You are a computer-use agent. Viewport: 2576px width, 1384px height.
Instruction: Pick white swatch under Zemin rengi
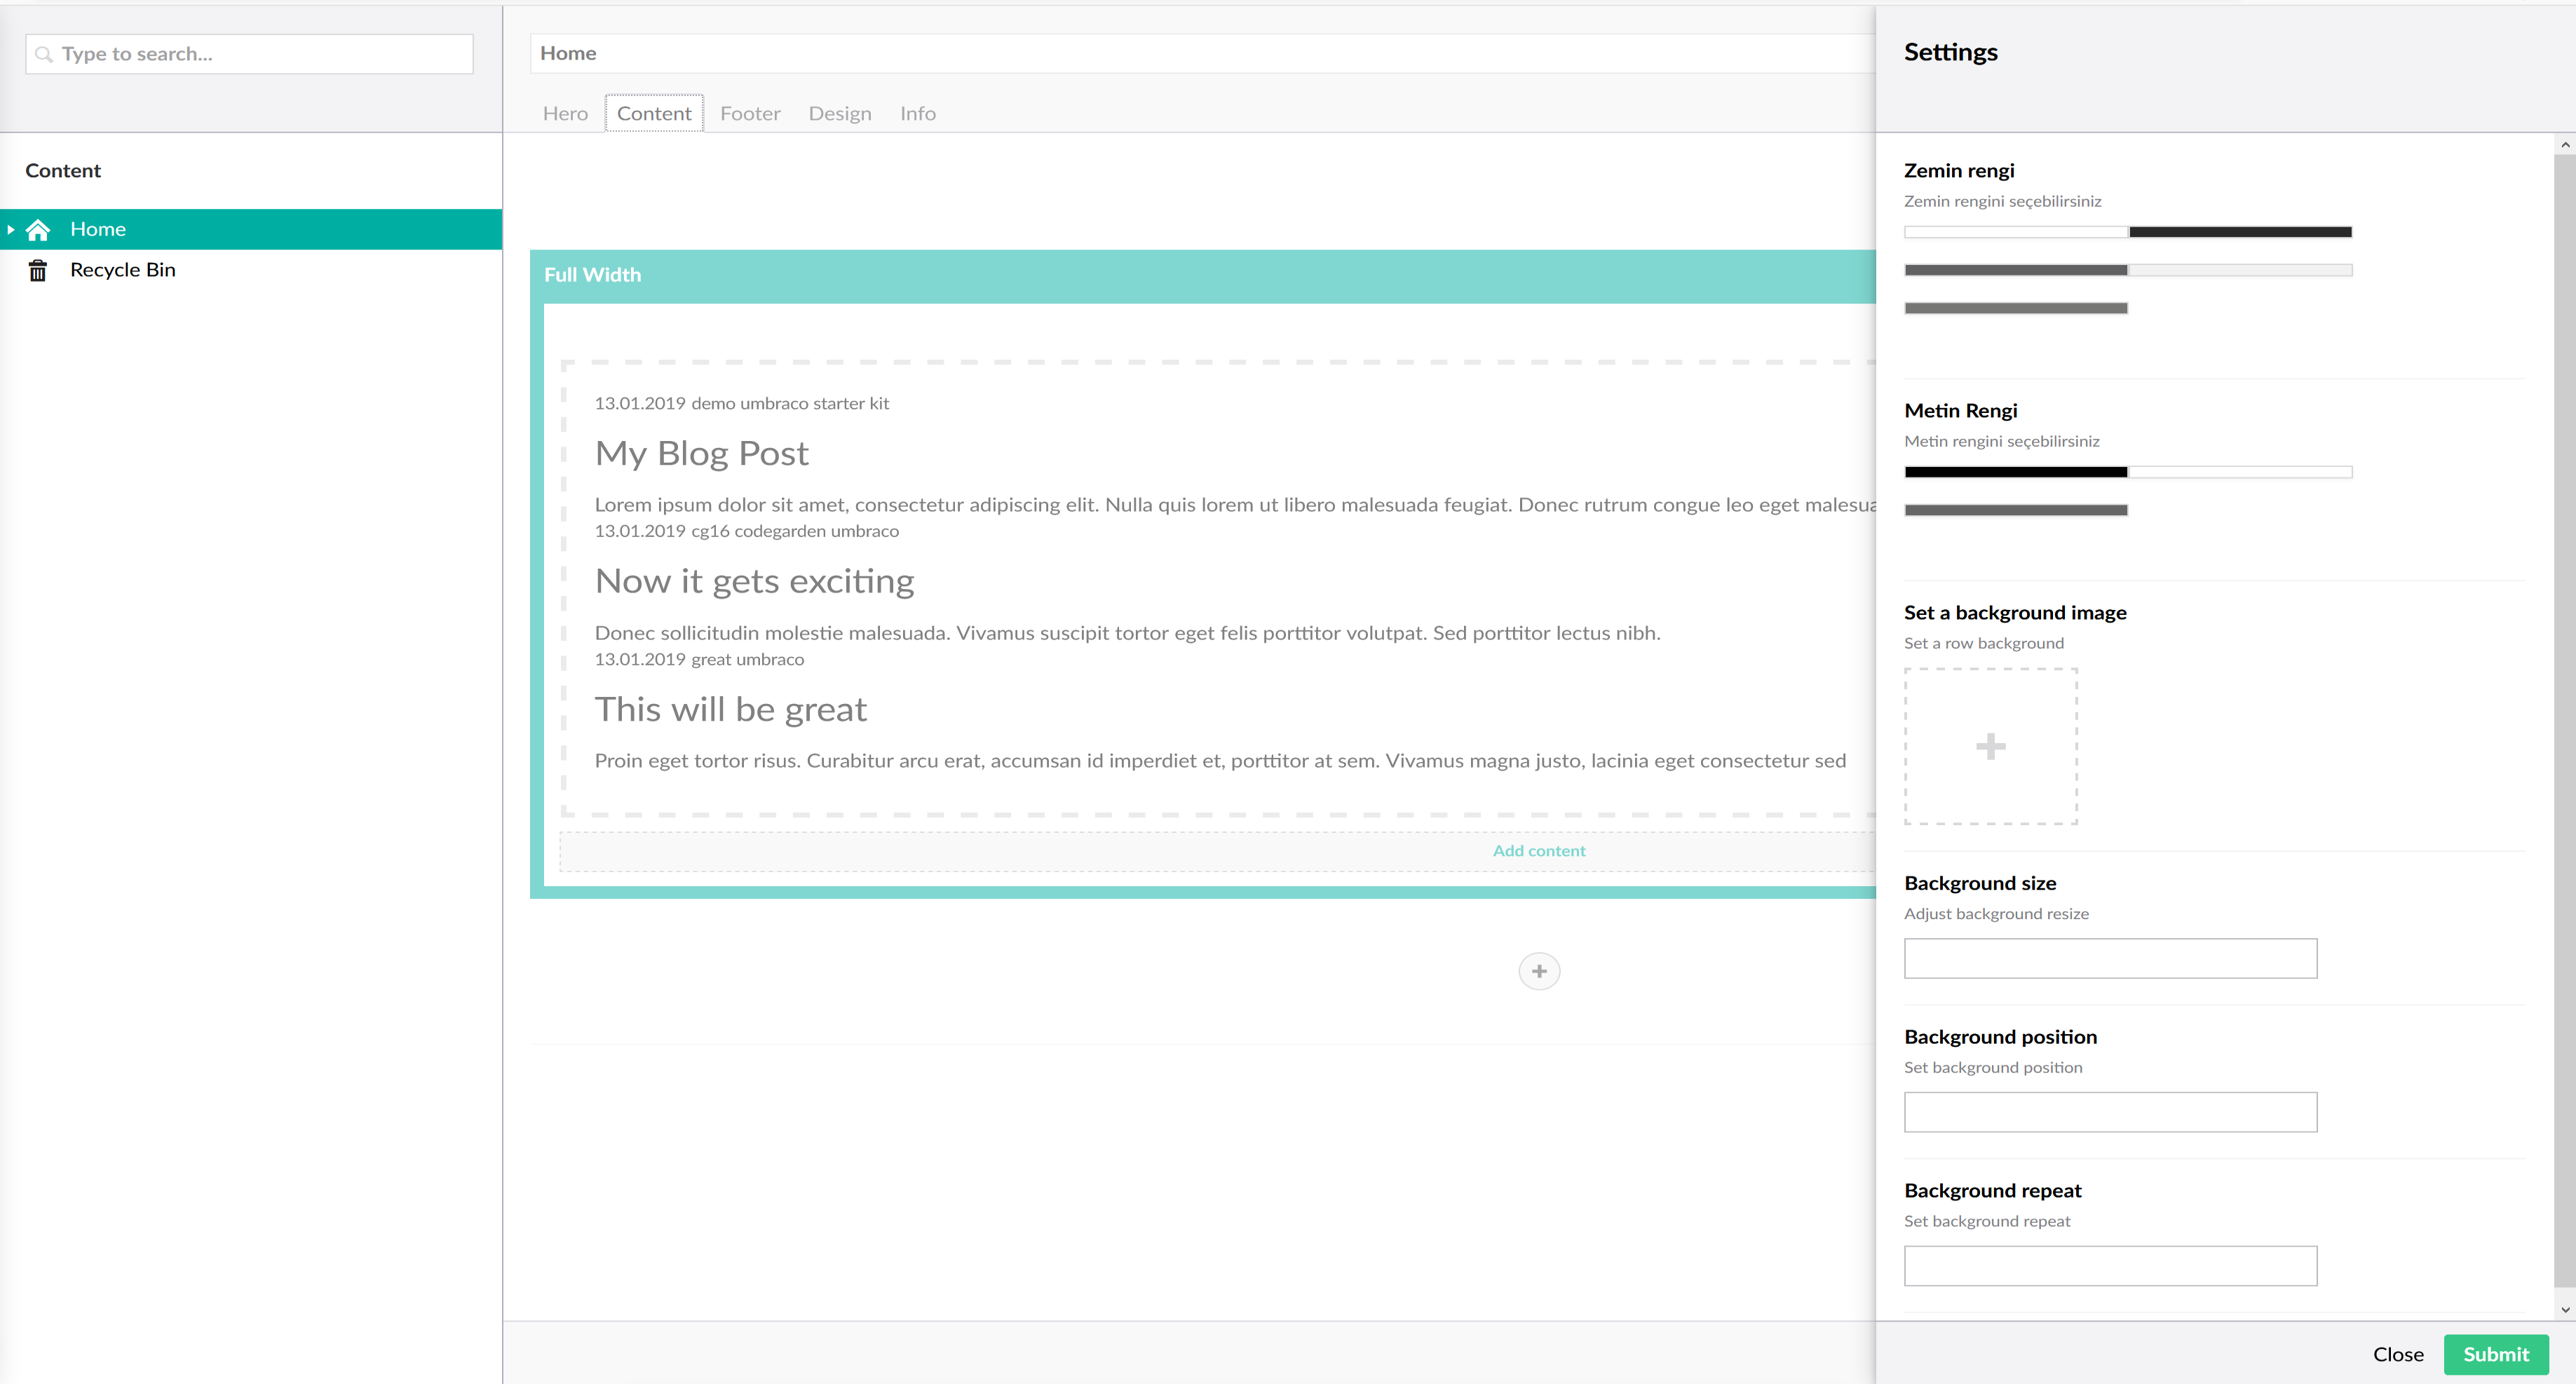coord(2016,232)
